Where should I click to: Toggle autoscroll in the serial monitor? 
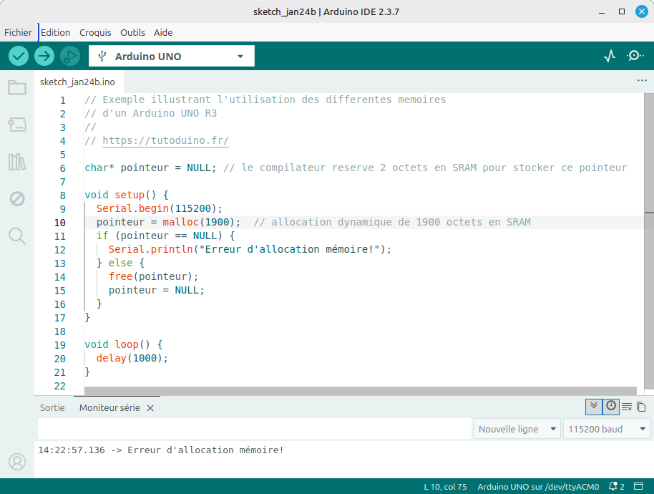pyautogui.click(x=593, y=407)
